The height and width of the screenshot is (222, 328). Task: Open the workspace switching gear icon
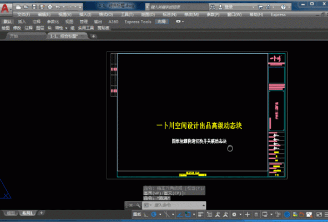234,214
